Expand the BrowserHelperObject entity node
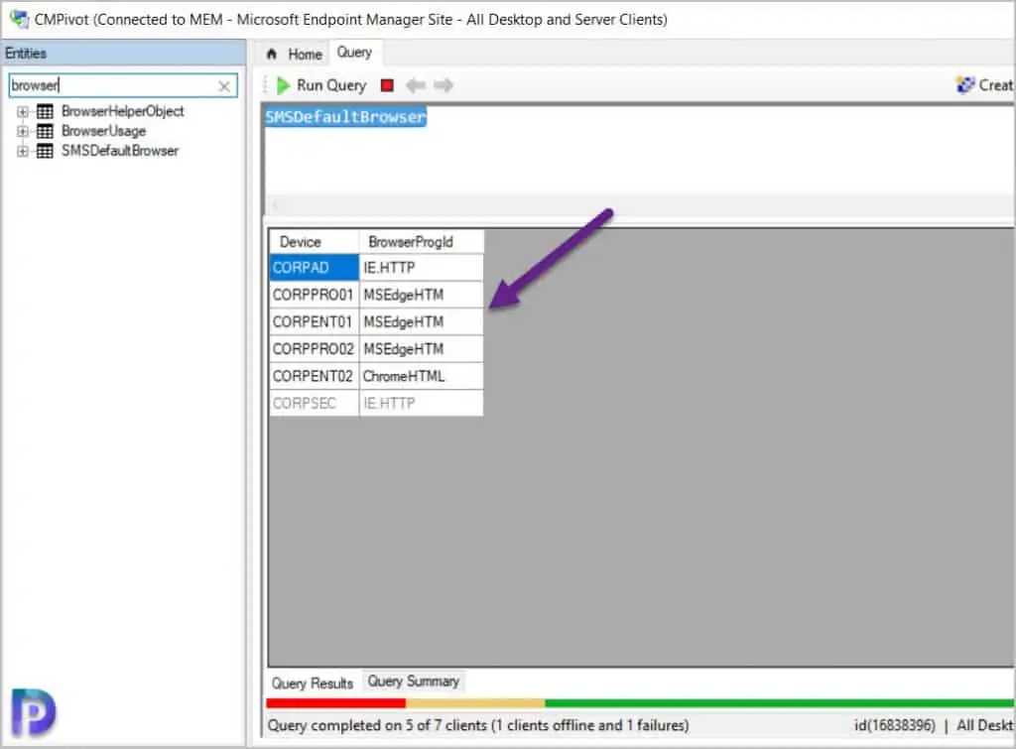 click(23, 111)
